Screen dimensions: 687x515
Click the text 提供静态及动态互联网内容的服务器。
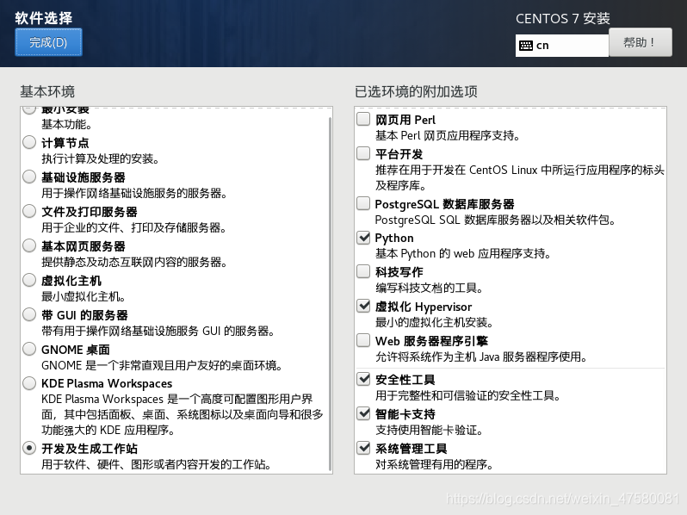point(134,262)
